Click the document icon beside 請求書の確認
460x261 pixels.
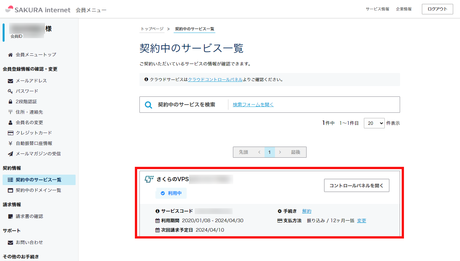tap(10, 216)
